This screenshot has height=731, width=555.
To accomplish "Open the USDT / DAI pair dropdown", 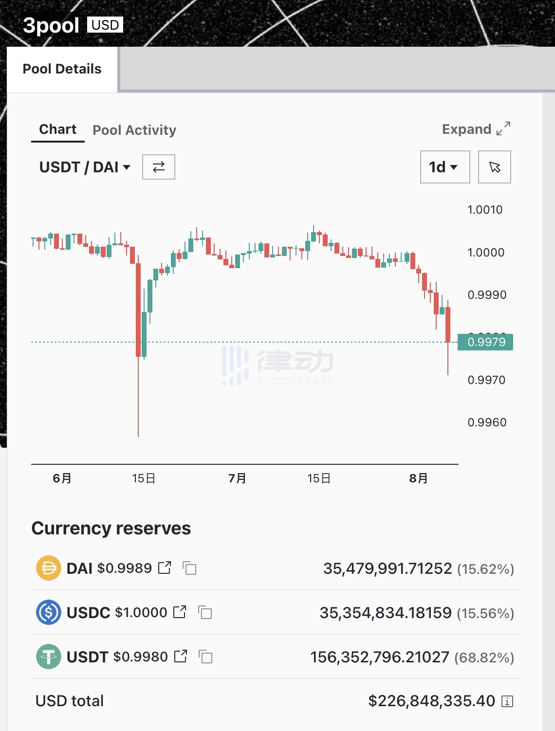I will [x=85, y=167].
